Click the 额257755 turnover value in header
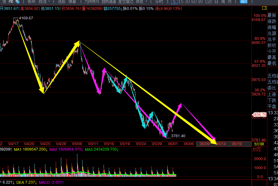 point(113,8)
